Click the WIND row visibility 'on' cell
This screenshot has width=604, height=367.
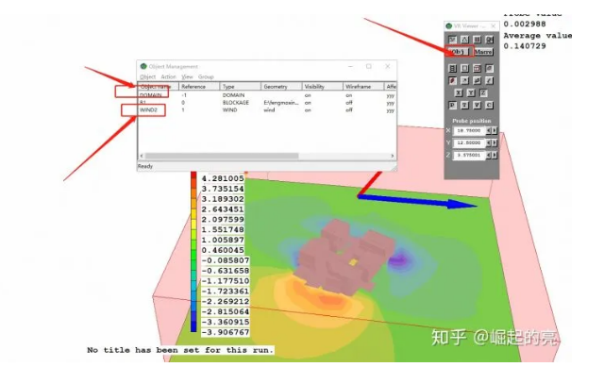(308, 109)
